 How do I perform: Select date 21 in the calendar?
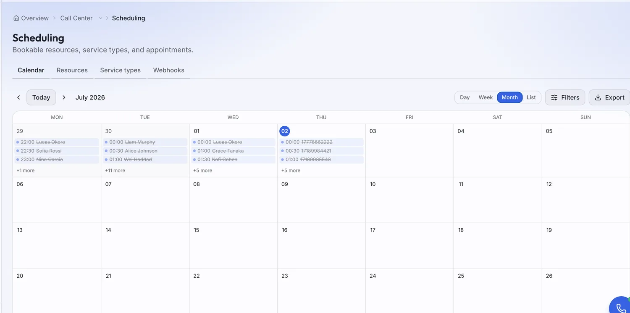(x=108, y=276)
